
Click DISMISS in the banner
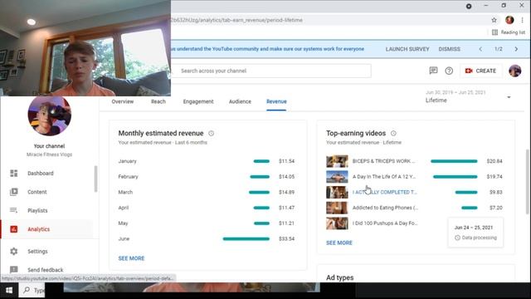point(449,49)
